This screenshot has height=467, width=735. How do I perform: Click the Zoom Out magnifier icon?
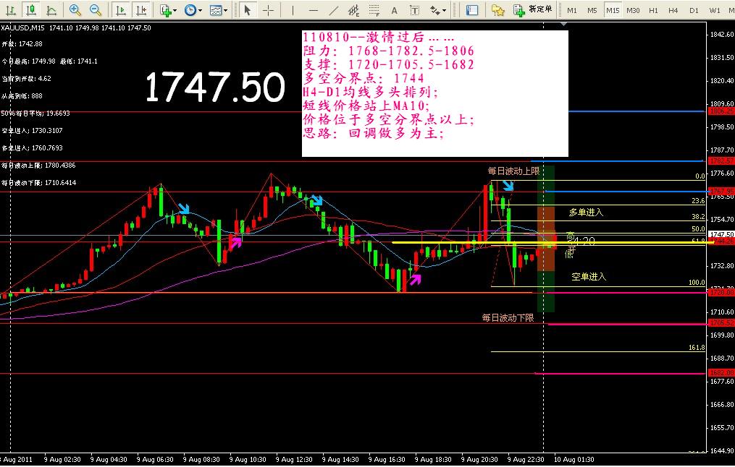click(96, 10)
